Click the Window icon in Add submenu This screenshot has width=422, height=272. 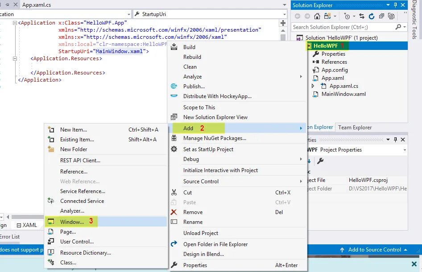(50, 222)
